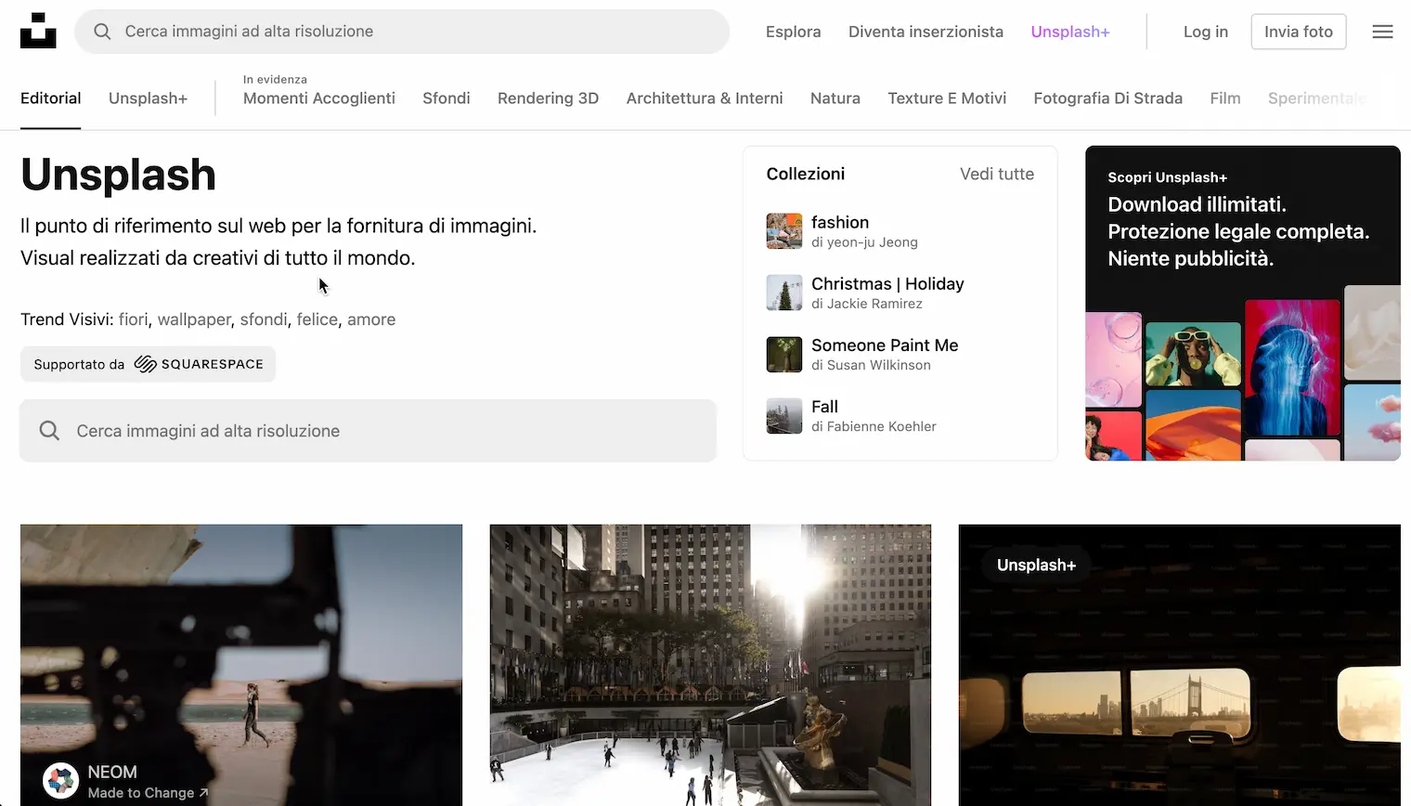Click the NEOM Made to Change link
The image size is (1411, 806).
[148, 793]
